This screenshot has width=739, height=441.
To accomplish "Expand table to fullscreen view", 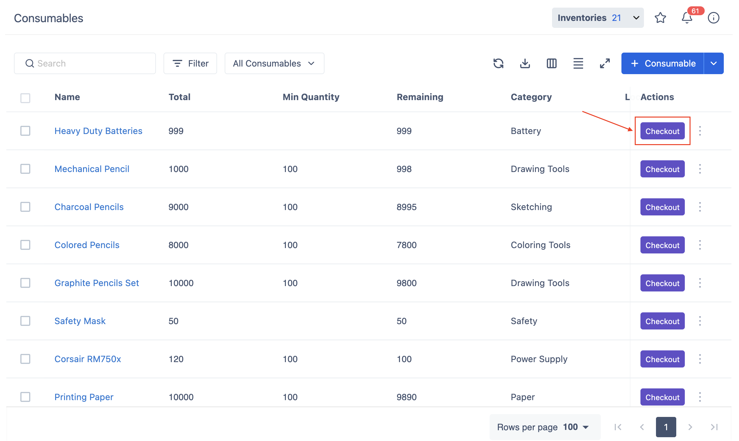I will (605, 63).
